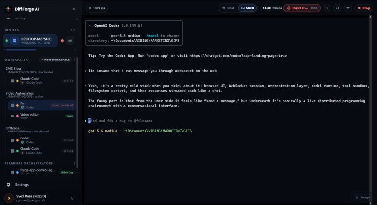The width and height of the screenshot is (377, 205).
Task: Click the 1809 ms latency indicator
Action: 97,8
